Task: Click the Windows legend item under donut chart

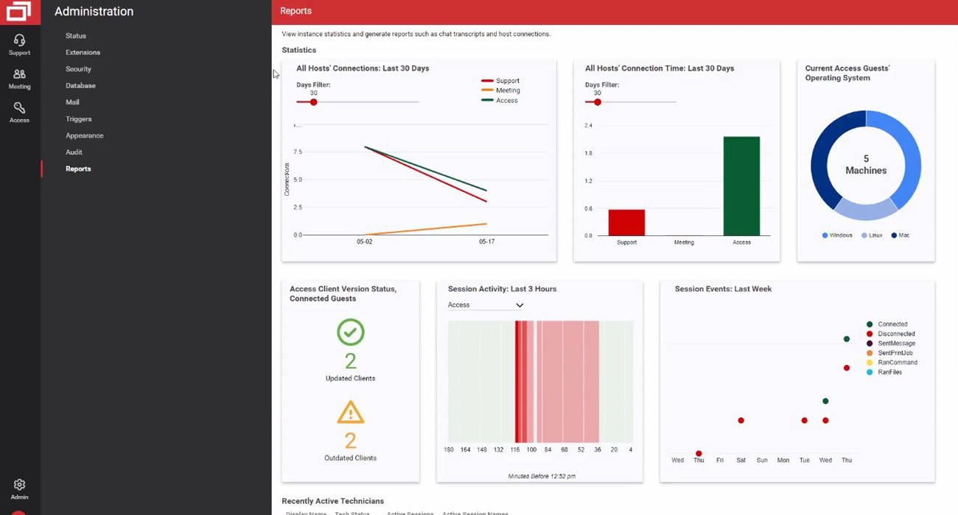Action: tap(836, 235)
